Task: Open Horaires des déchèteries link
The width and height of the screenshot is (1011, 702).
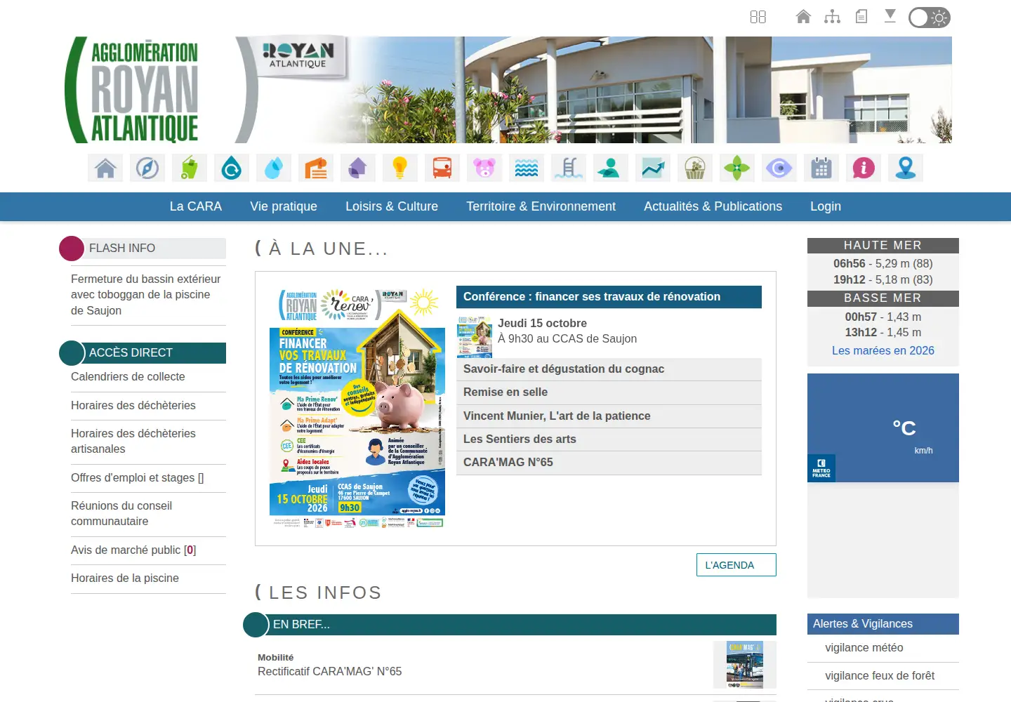Action: tap(133, 406)
